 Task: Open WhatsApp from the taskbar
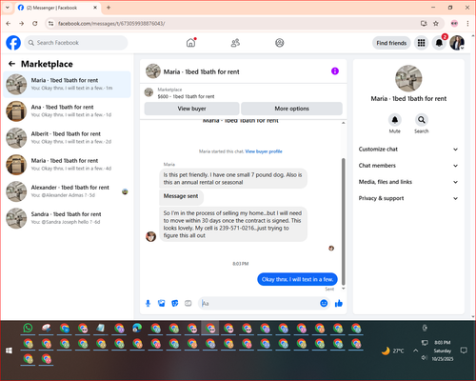(x=28, y=328)
